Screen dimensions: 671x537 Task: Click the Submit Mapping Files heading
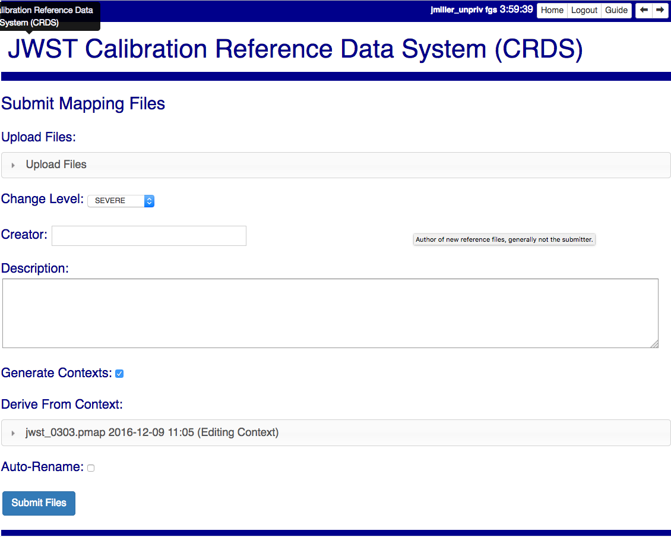click(83, 104)
